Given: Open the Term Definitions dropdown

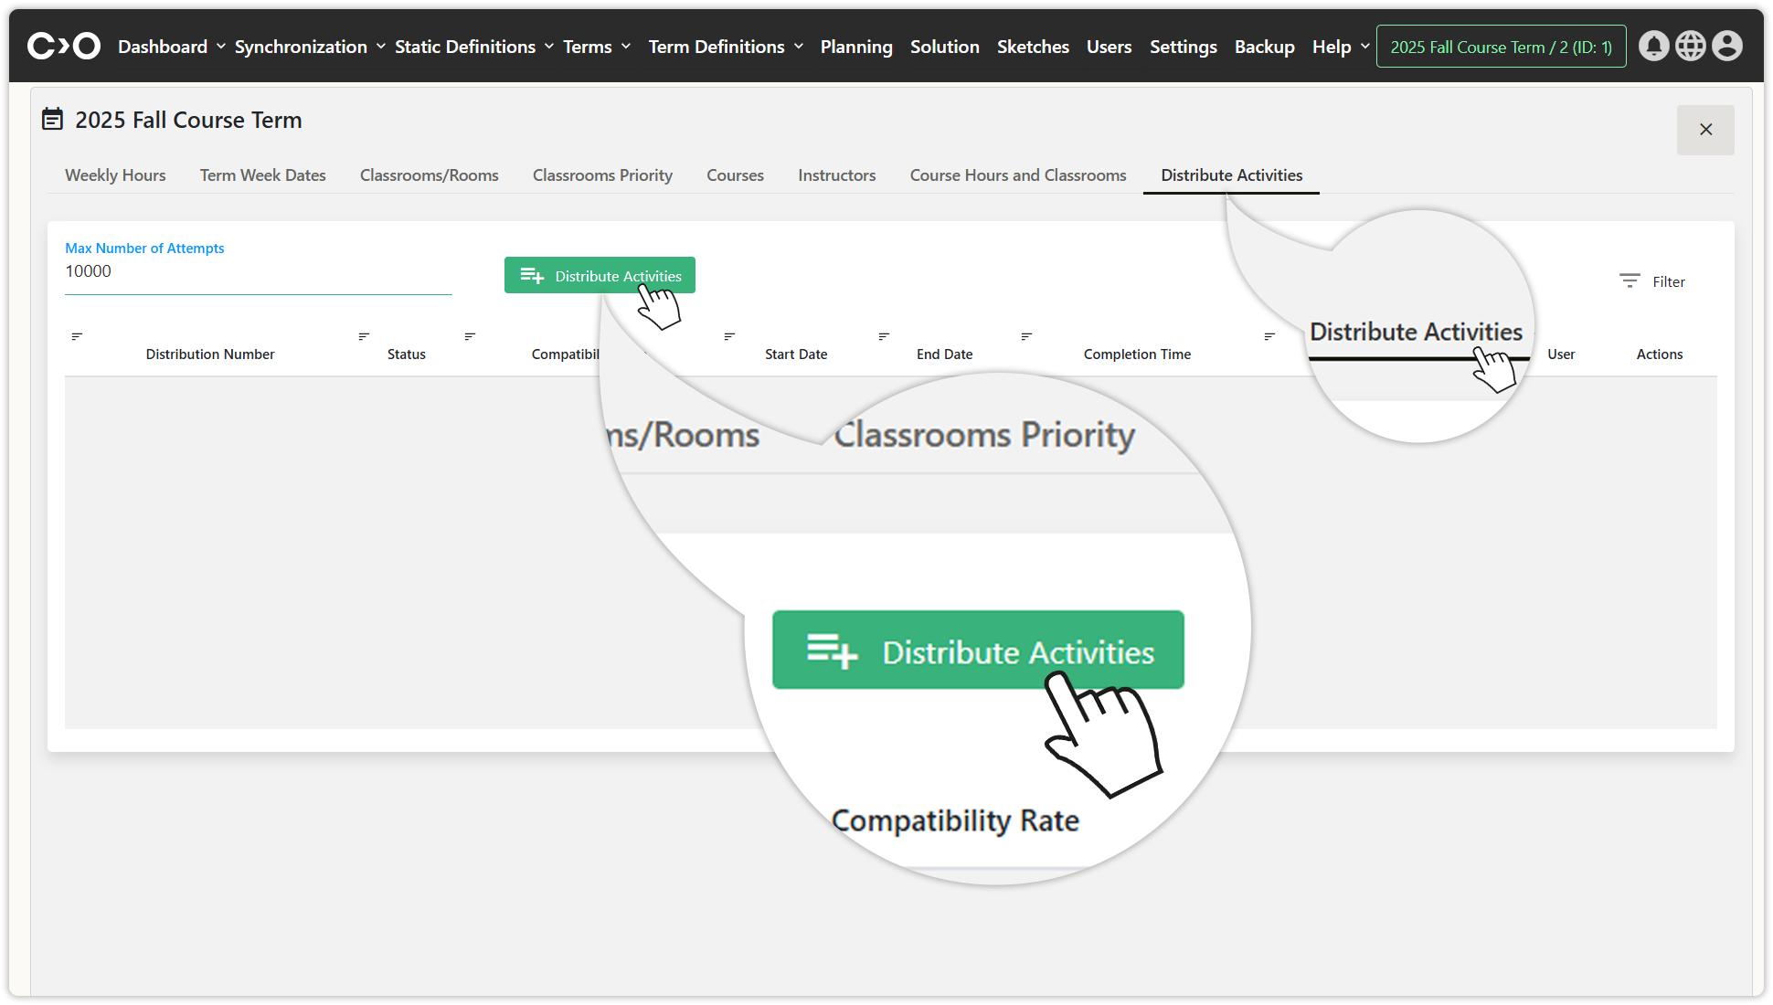Looking at the screenshot, I should [726, 47].
